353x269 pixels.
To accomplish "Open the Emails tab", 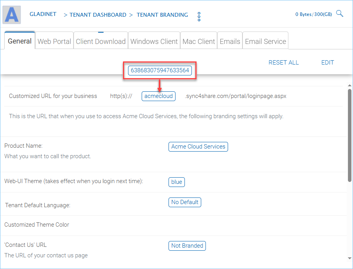I will 230,41.
